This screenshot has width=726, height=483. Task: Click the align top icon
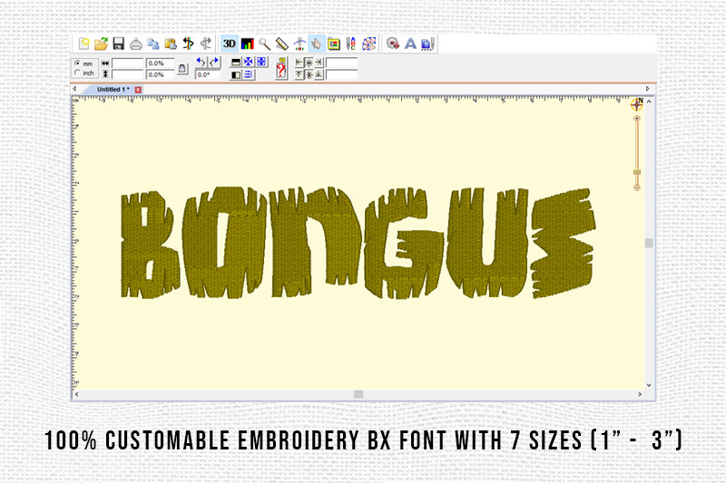pyautogui.click(x=299, y=74)
